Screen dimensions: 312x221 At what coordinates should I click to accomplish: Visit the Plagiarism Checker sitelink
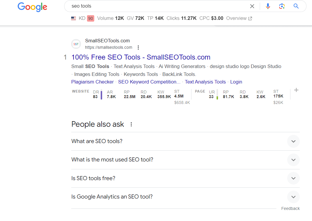(x=93, y=82)
